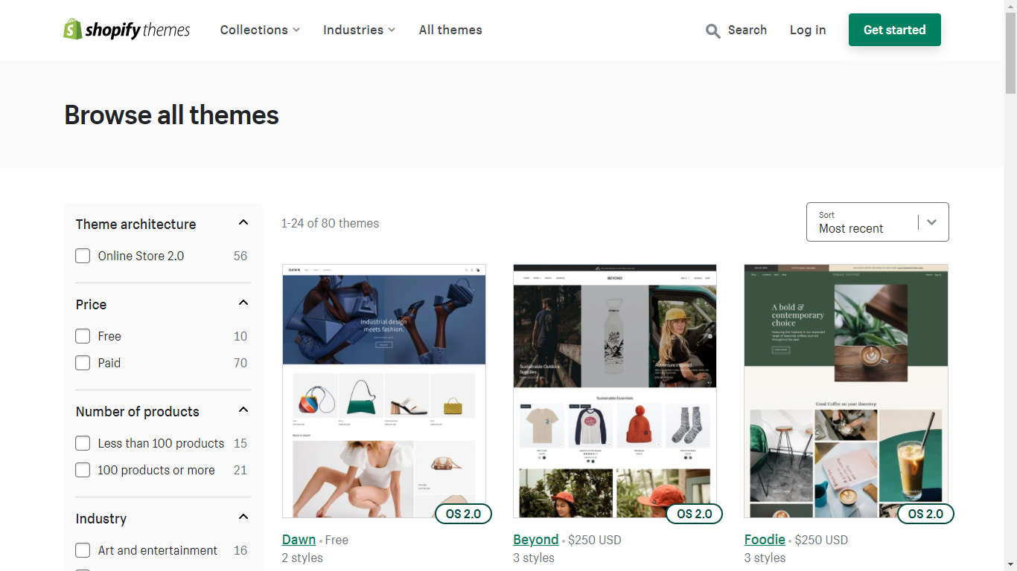1017x571 pixels.
Task: Click the OS 2.0 badge on Dawn
Action: coord(463,514)
